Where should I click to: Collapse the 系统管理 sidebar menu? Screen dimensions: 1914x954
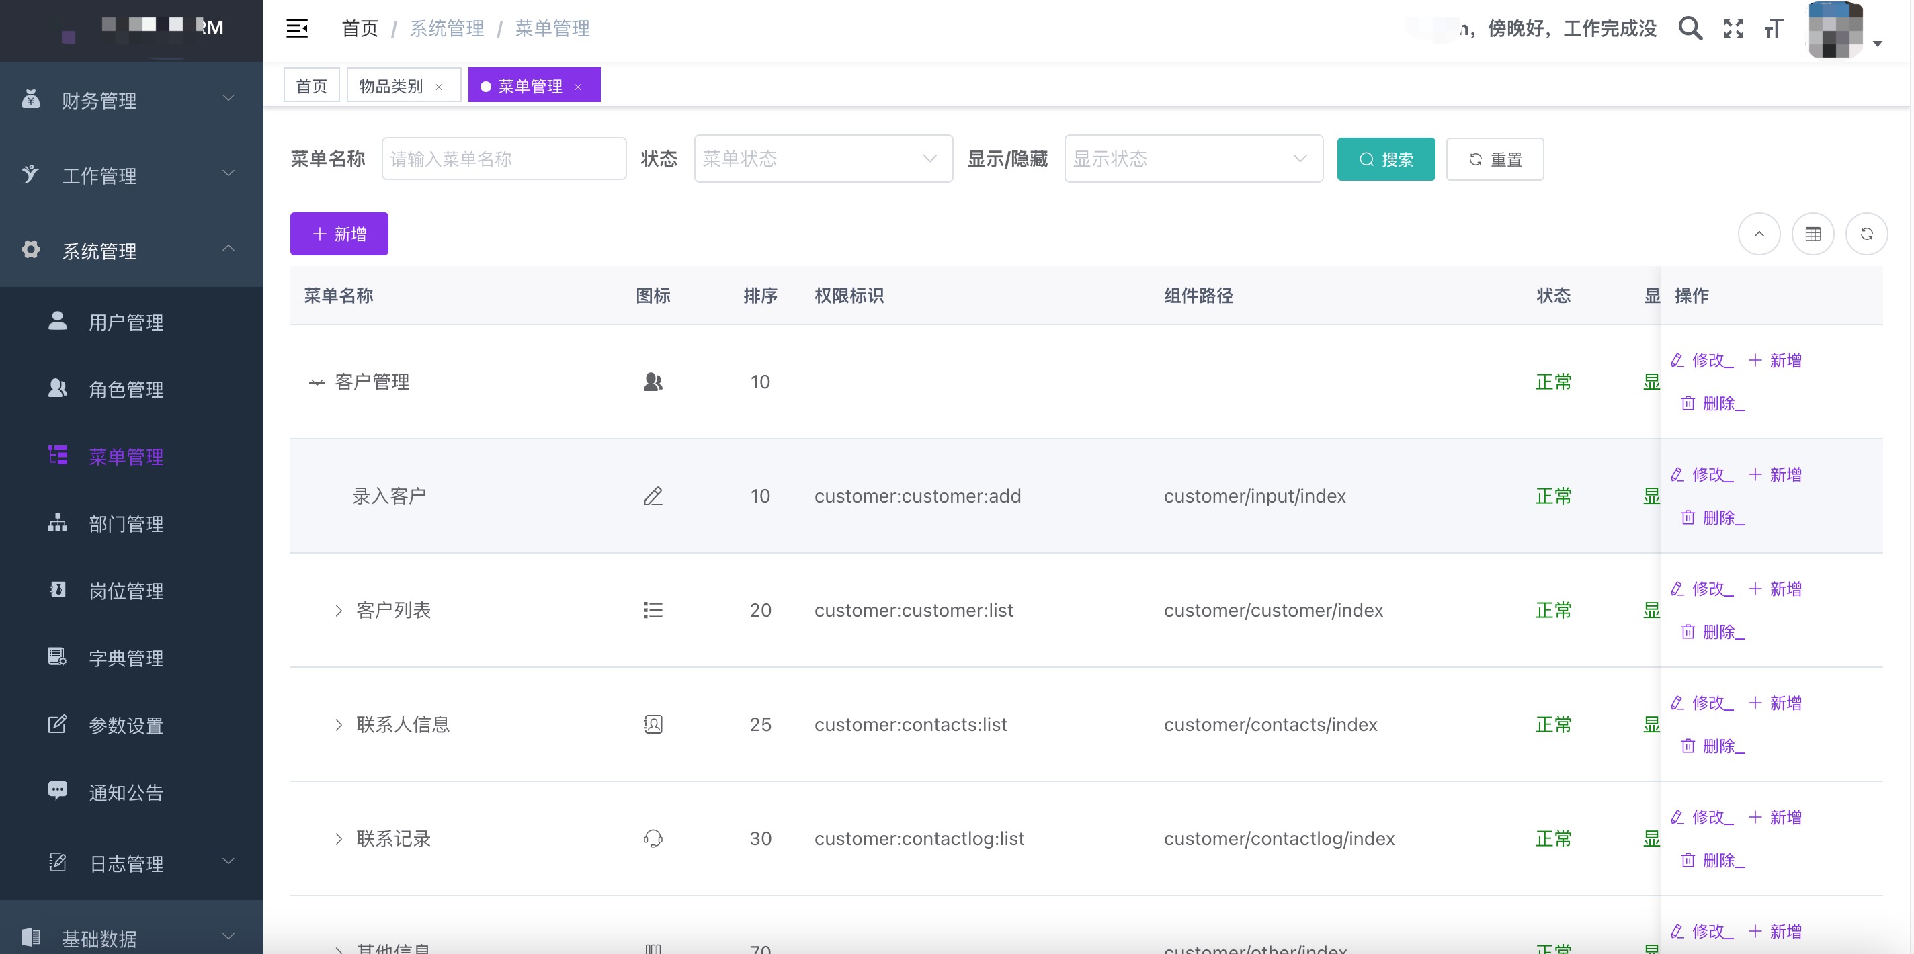pos(132,251)
